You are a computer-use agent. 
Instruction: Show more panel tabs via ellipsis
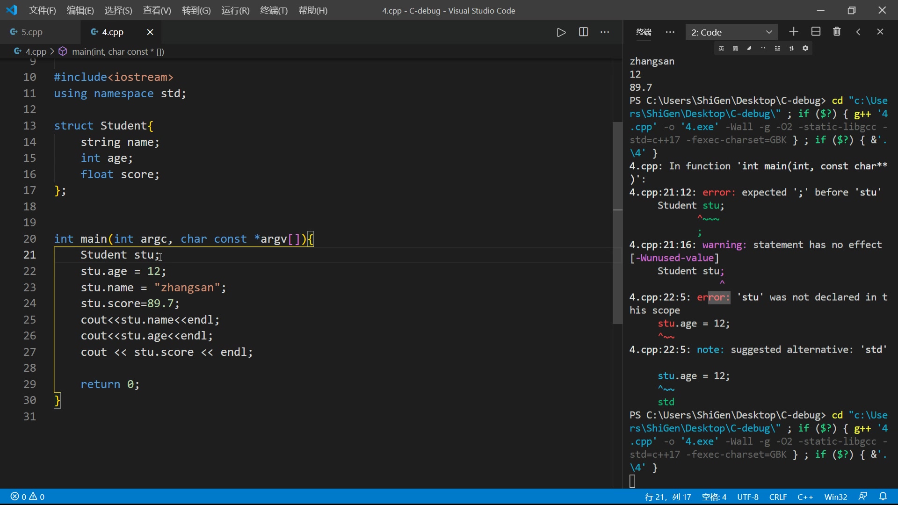[x=670, y=32]
